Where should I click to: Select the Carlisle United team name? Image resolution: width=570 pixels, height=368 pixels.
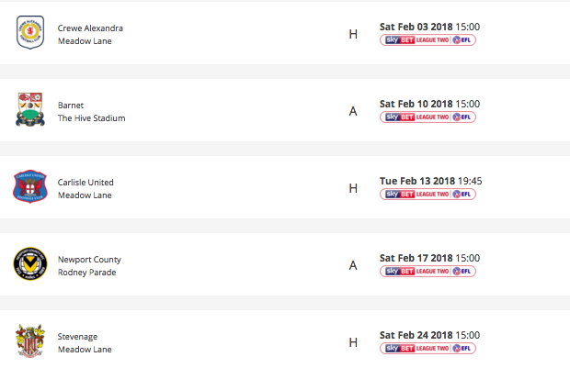85,182
